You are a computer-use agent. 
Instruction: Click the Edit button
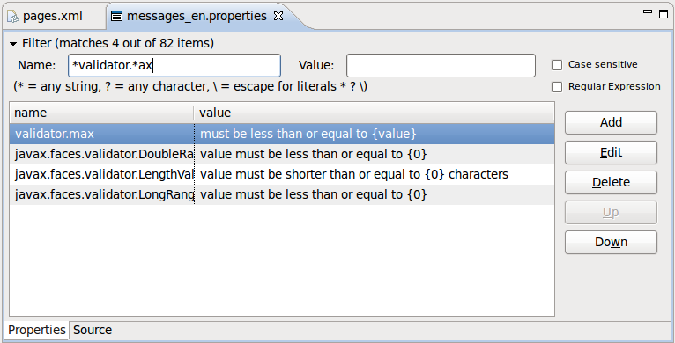point(611,152)
